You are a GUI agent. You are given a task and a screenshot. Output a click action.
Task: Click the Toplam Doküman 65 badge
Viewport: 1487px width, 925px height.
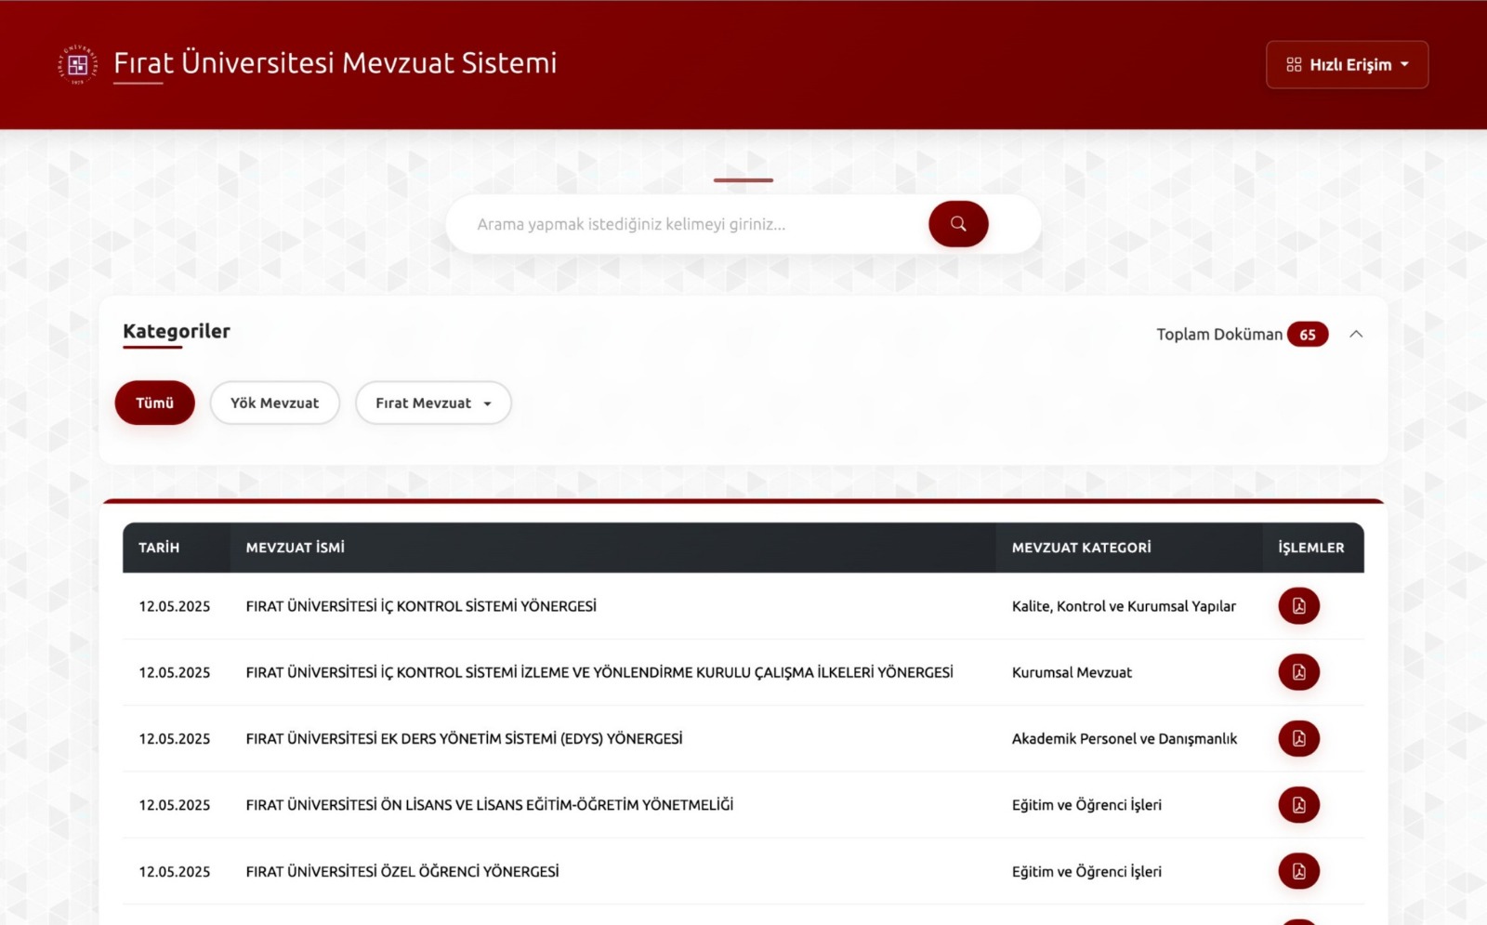click(1308, 335)
